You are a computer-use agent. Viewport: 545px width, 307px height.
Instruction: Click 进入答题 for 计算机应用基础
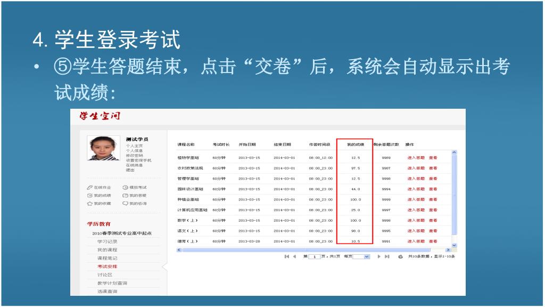click(416, 210)
